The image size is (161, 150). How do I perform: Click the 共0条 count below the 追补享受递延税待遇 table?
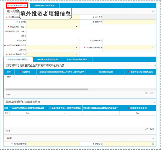8,131
